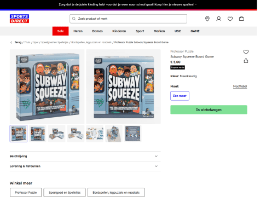260x208 pixels.
Task: Click the main angled box product image
Action: [47, 86]
